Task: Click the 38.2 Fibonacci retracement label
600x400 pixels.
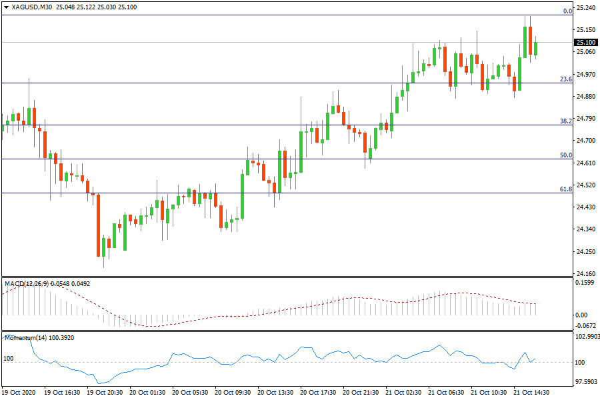Action: (x=565, y=121)
